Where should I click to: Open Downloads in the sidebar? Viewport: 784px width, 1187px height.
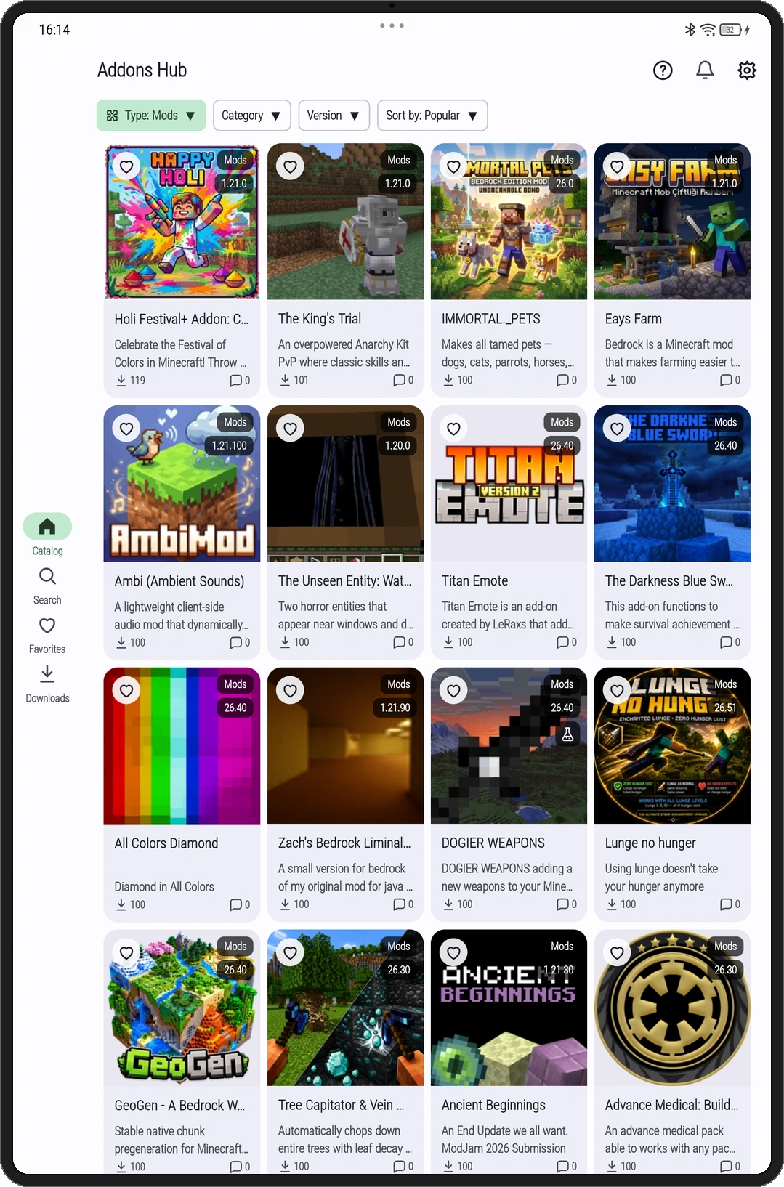pyautogui.click(x=47, y=684)
